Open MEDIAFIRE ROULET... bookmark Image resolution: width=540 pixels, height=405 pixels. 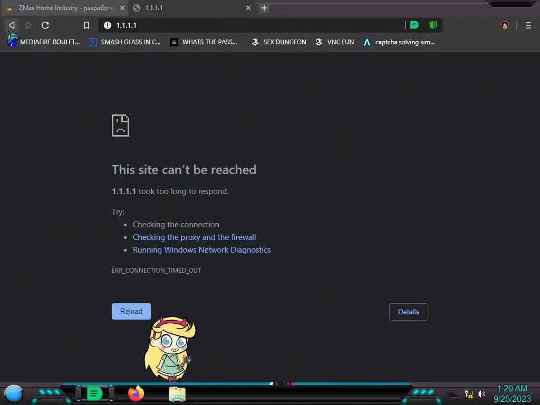click(43, 42)
